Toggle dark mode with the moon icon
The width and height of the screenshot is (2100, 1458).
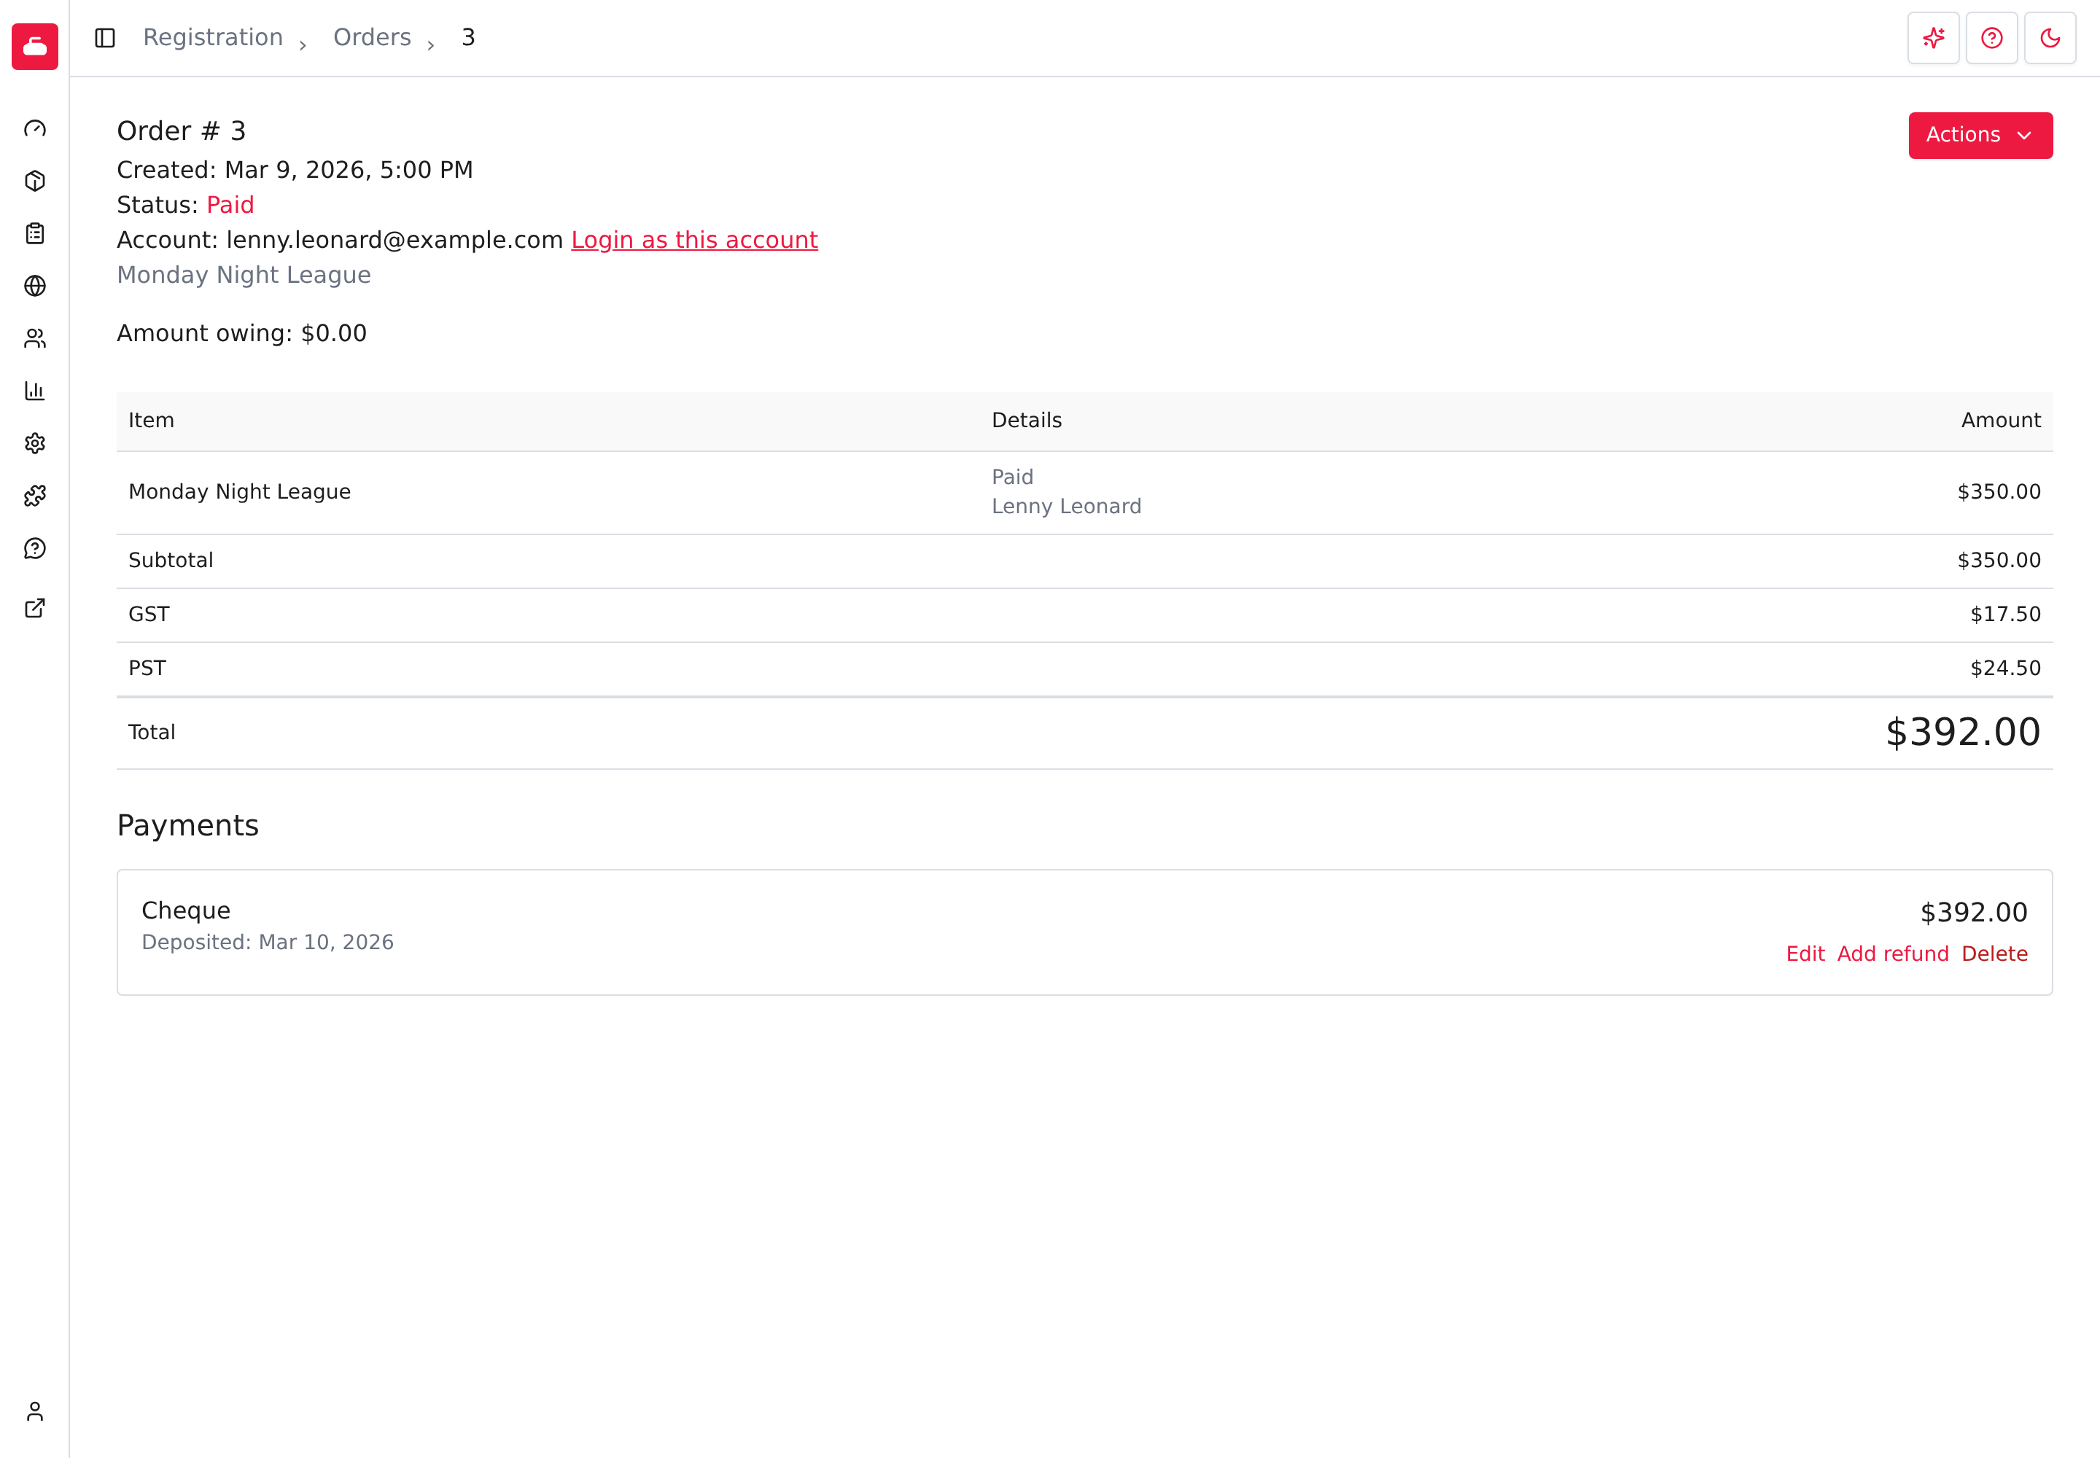2050,37
